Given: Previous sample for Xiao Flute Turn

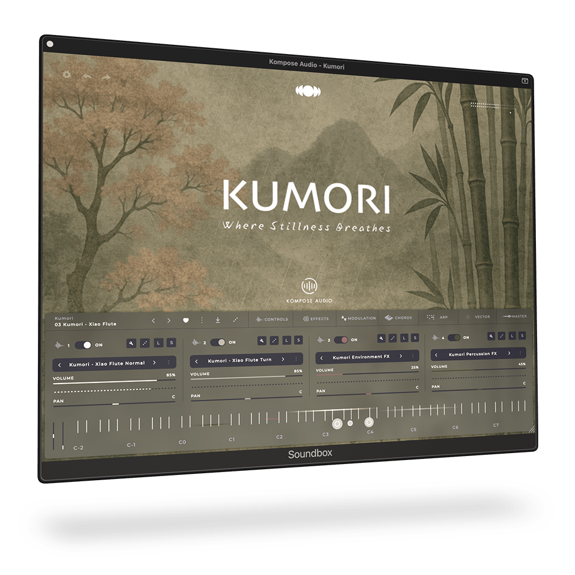Looking at the screenshot, I should 197,362.
